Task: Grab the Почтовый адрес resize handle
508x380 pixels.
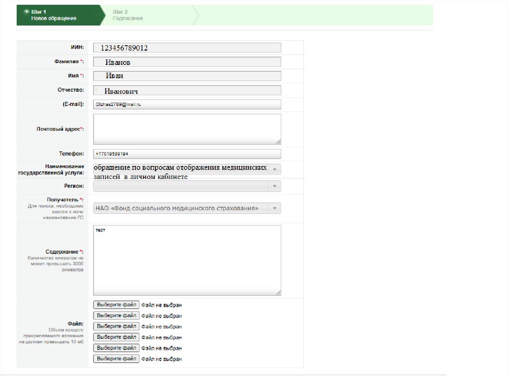Action: pos(279,142)
